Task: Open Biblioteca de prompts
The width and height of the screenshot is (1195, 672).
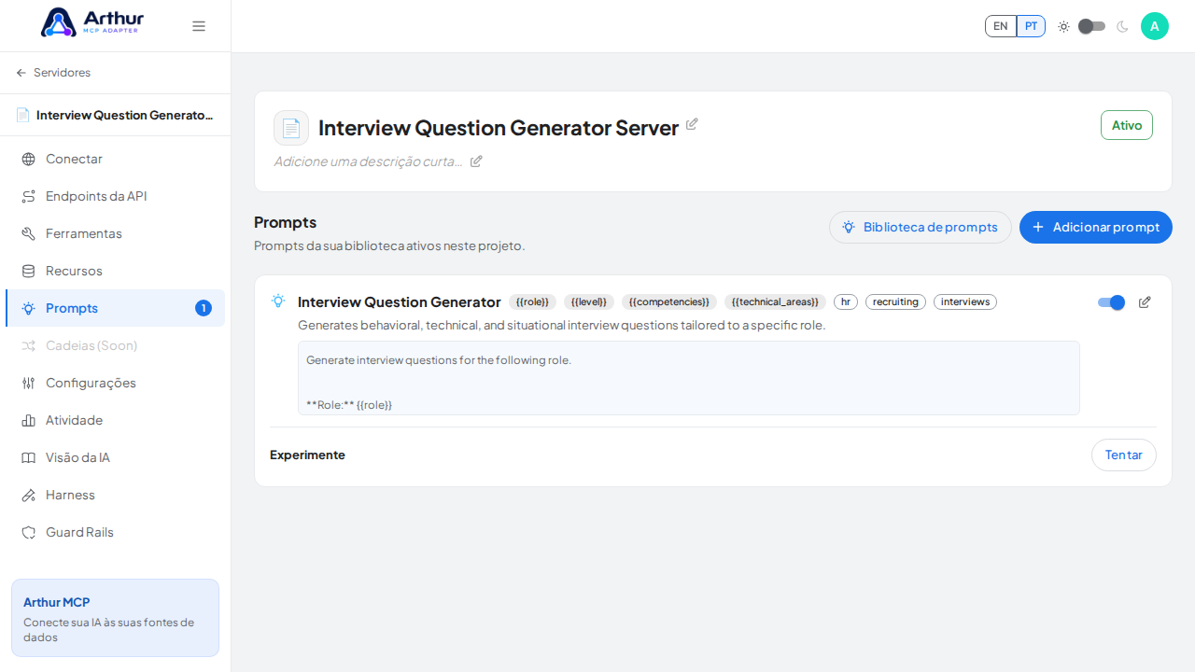Action: click(x=920, y=227)
